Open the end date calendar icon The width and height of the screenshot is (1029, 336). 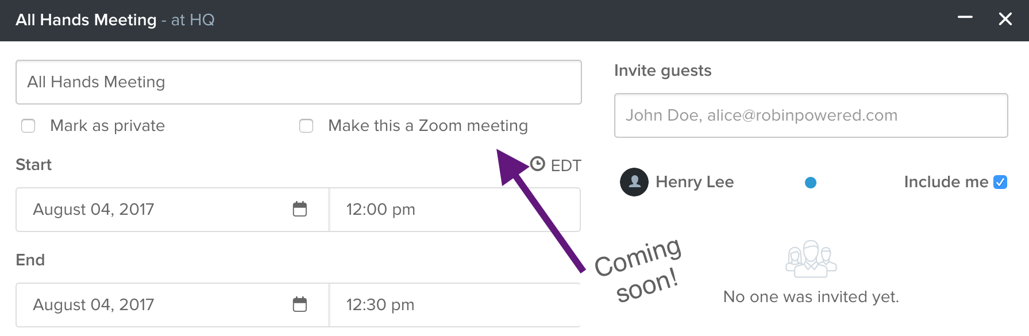(x=300, y=304)
